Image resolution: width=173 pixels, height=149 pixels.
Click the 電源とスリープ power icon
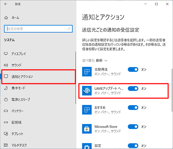tap(6, 100)
